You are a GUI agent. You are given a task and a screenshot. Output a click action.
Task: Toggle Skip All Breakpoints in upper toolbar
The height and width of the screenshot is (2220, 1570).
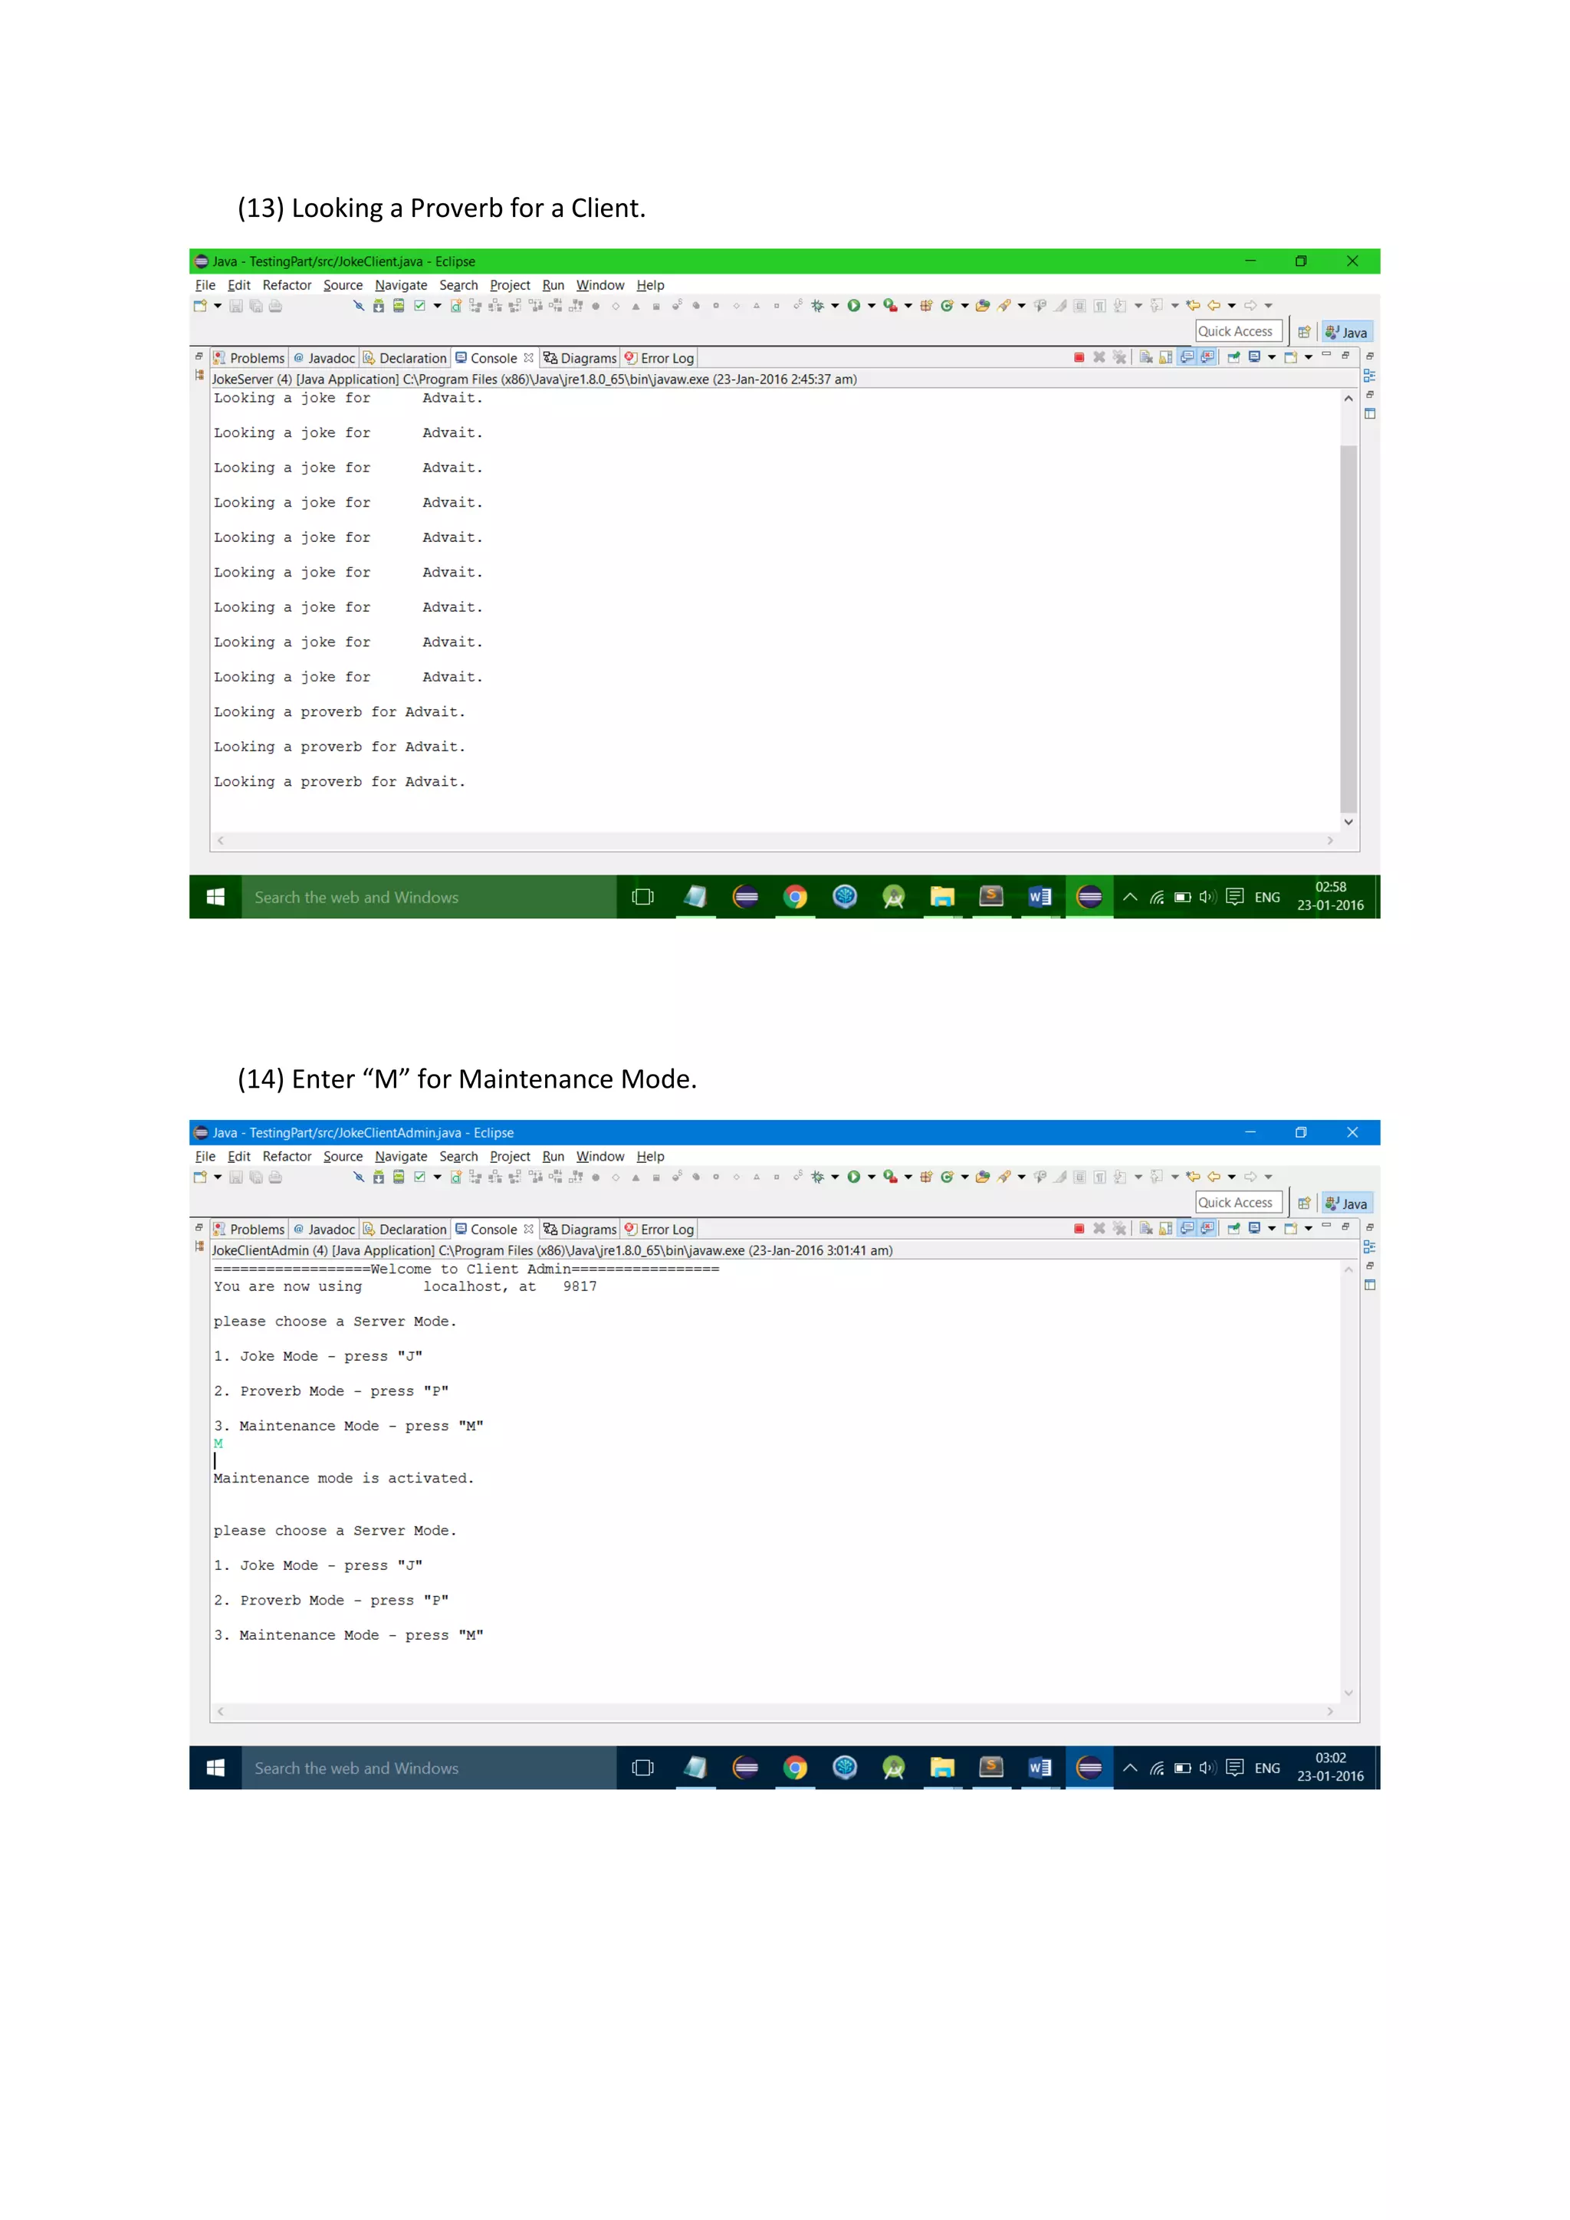(358, 306)
